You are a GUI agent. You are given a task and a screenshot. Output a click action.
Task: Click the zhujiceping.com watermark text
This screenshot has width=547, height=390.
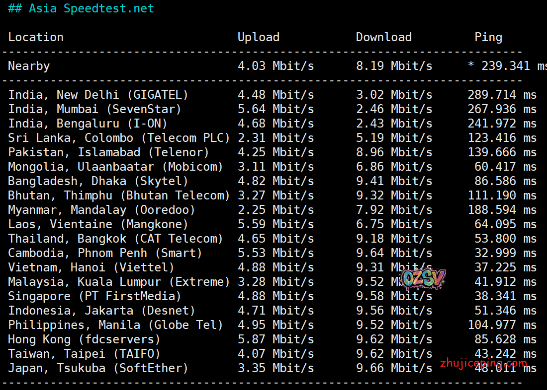[x=483, y=364]
